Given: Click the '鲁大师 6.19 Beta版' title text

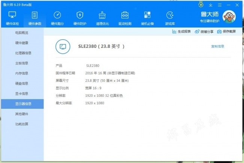Looking at the screenshot, I should (17, 4).
